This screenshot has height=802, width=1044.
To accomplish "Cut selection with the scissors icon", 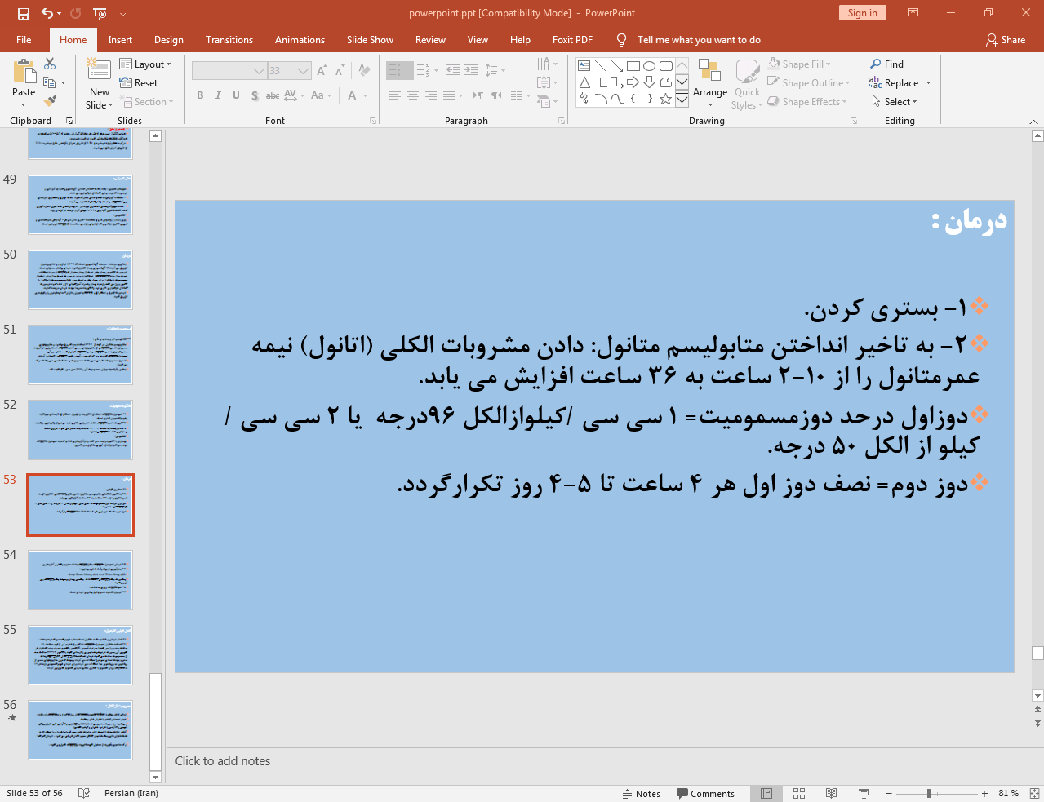I will (50, 64).
